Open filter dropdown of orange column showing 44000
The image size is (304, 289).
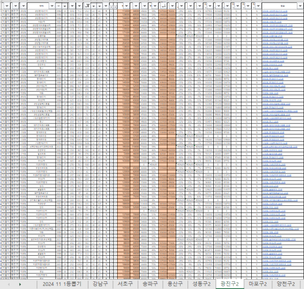tap(136, 6)
